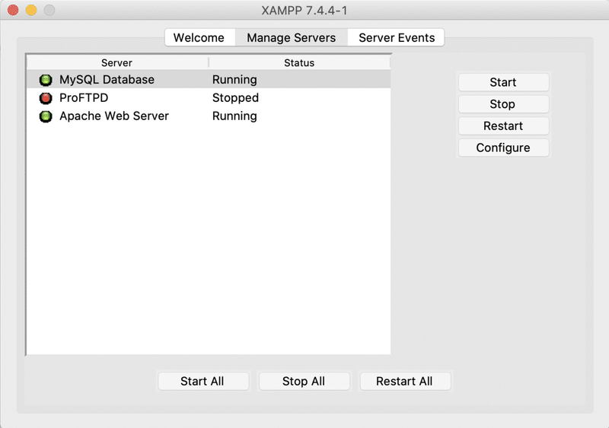Click the Restart button
The image size is (609, 428).
503,125
